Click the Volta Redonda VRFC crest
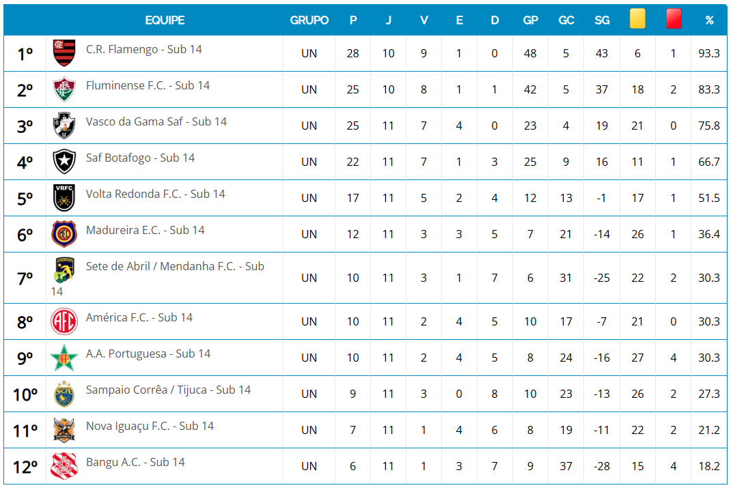733x492 pixels. tap(64, 197)
